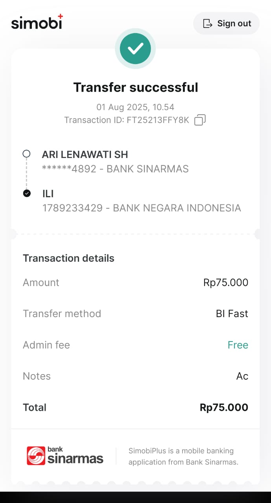Image resolution: width=271 pixels, height=503 pixels.
Task: Click the Notes value Ac
Action: (242, 376)
